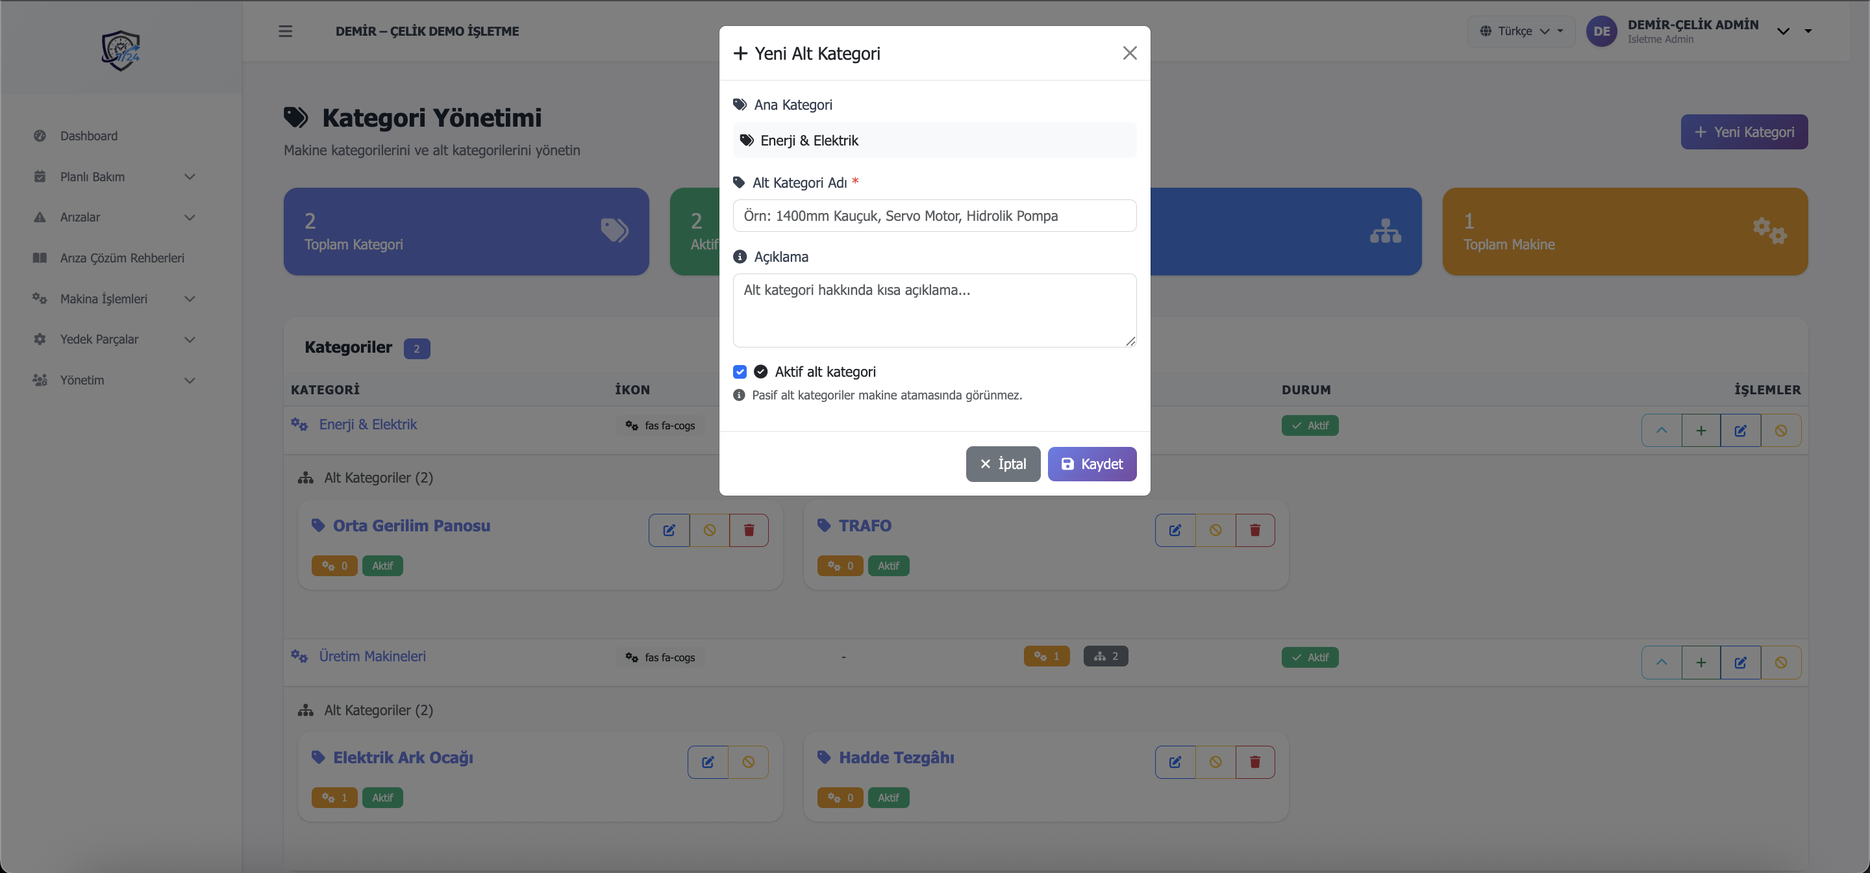1870x873 pixels.
Task: Click trash icon for Hadde Tezgâhı
Action: (x=1254, y=762)
